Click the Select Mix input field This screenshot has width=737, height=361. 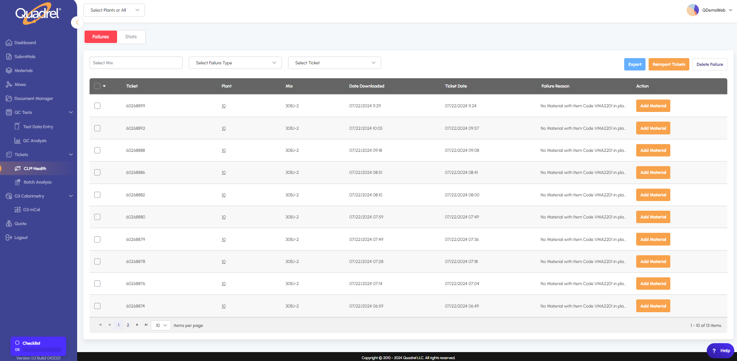tap(136, 63)
